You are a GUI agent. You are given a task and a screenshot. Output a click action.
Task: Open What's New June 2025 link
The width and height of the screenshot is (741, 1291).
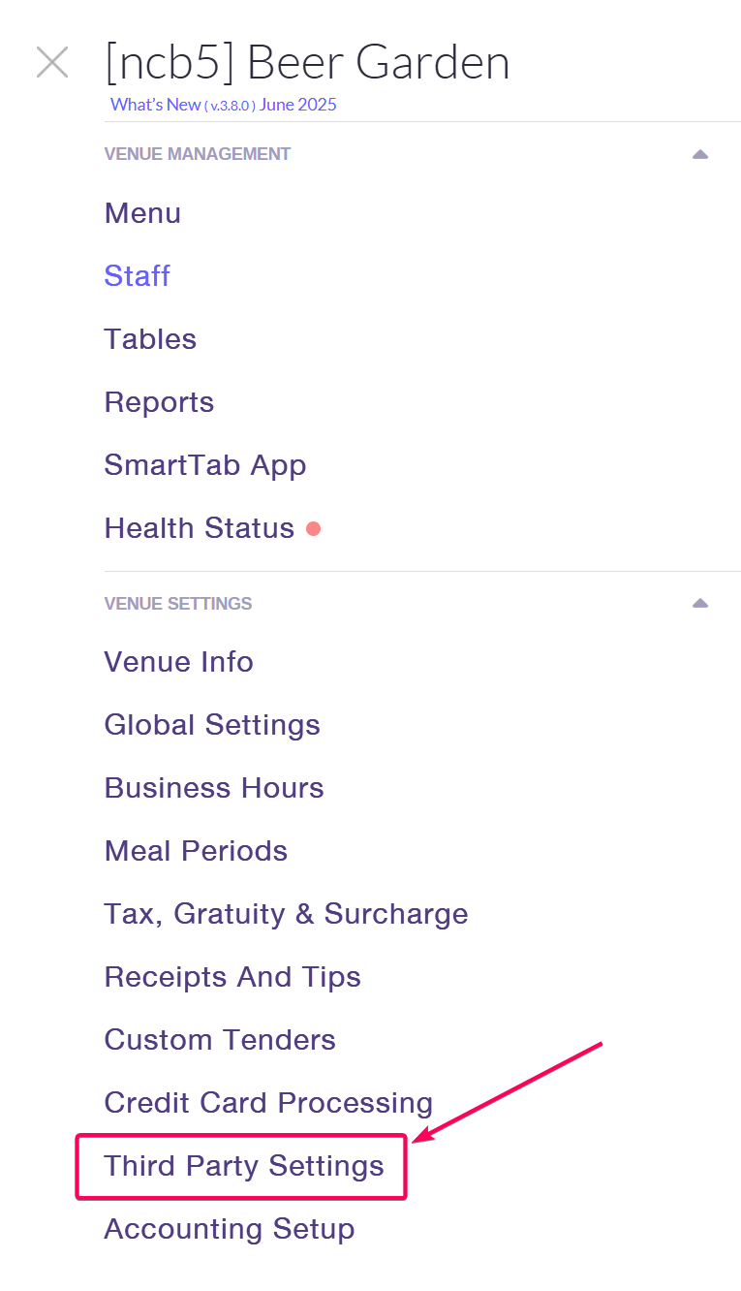click(x=224, y=105)
